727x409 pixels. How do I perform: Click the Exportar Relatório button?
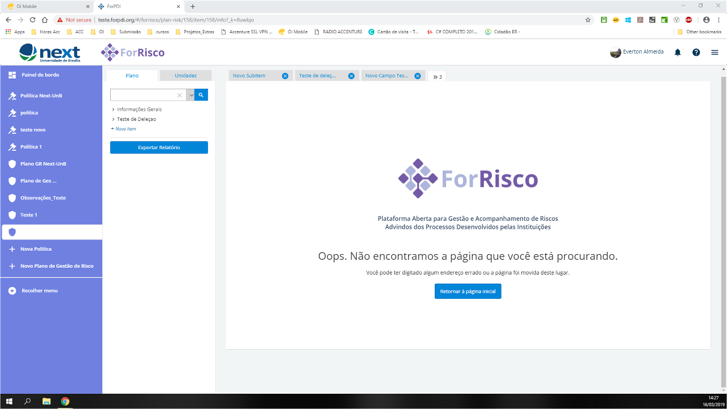[x=159, y=147]
